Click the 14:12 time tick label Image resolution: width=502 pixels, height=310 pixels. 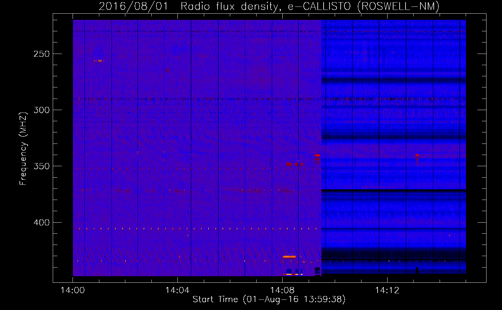coord(387,290)
